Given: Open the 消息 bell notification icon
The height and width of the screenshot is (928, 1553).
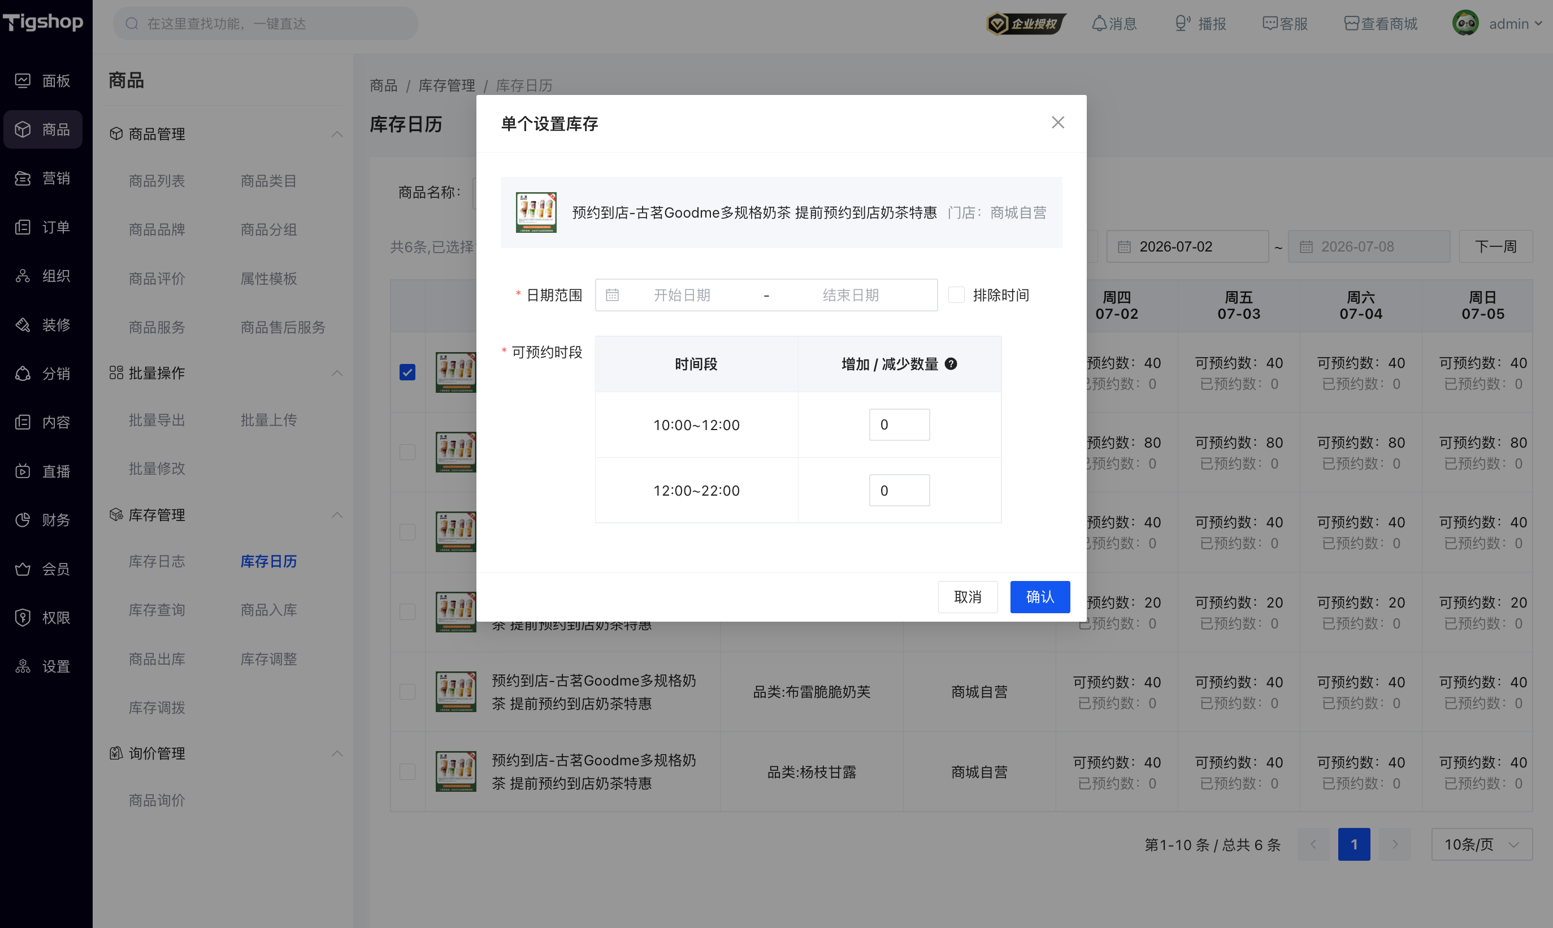Looking at the screenshot, I should pos(1099,24).
